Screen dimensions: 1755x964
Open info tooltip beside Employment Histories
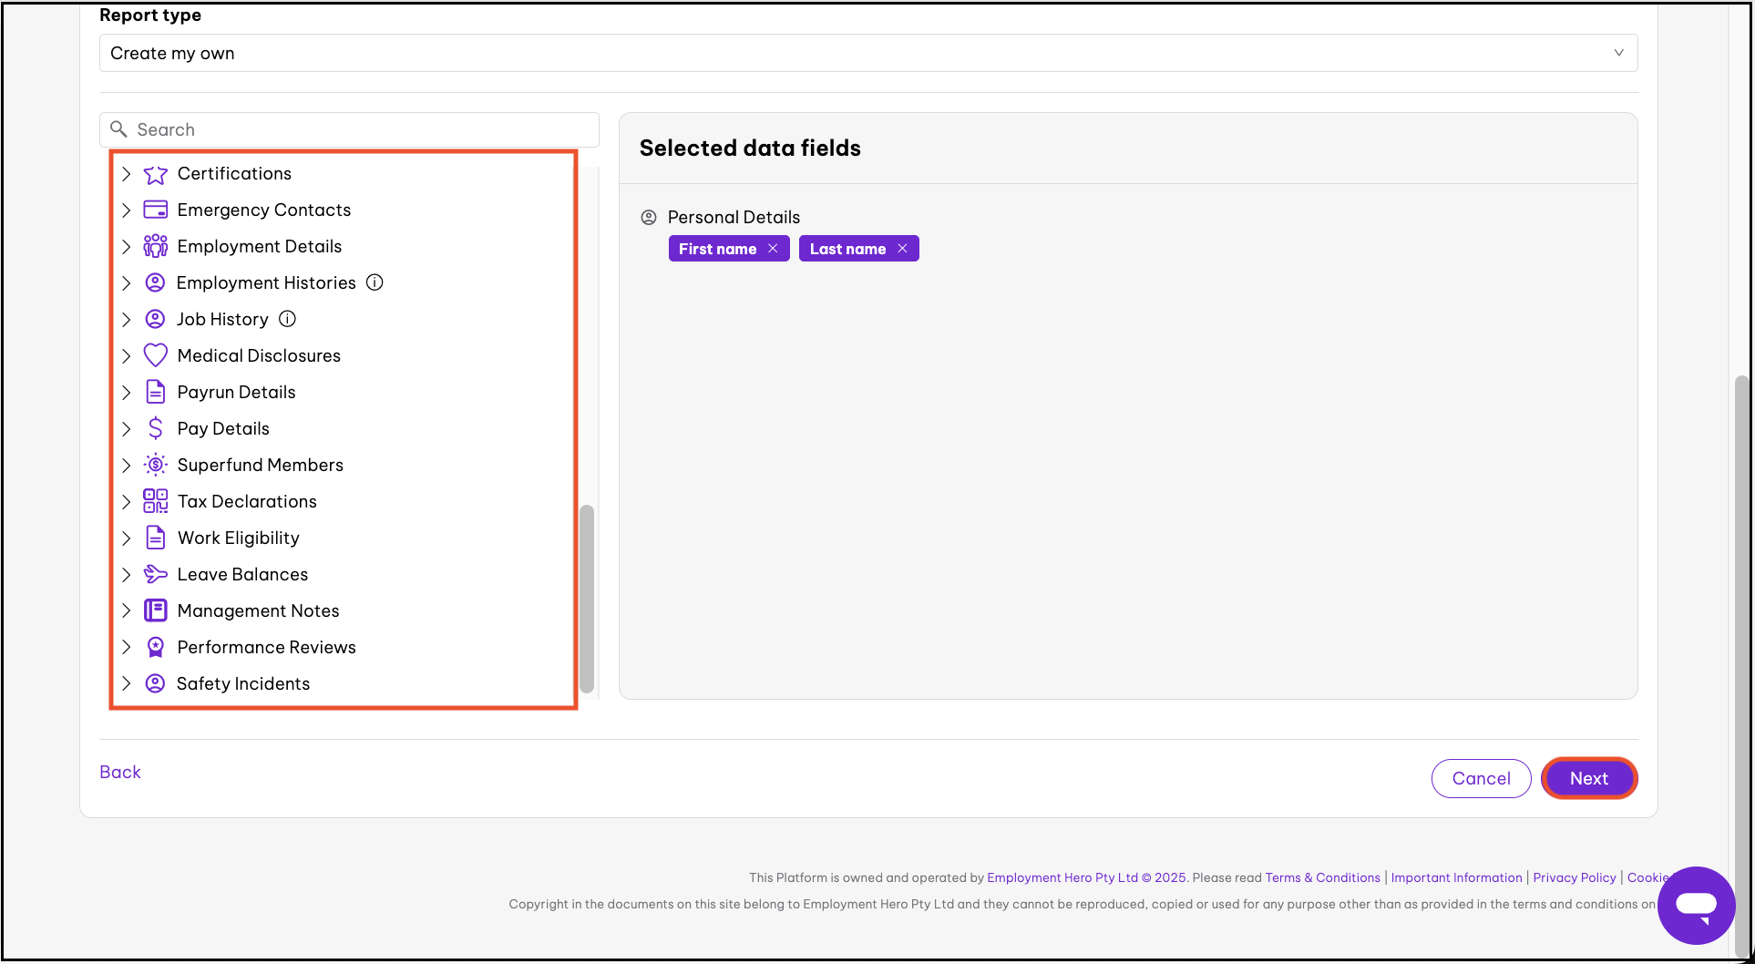pos(375,282)
